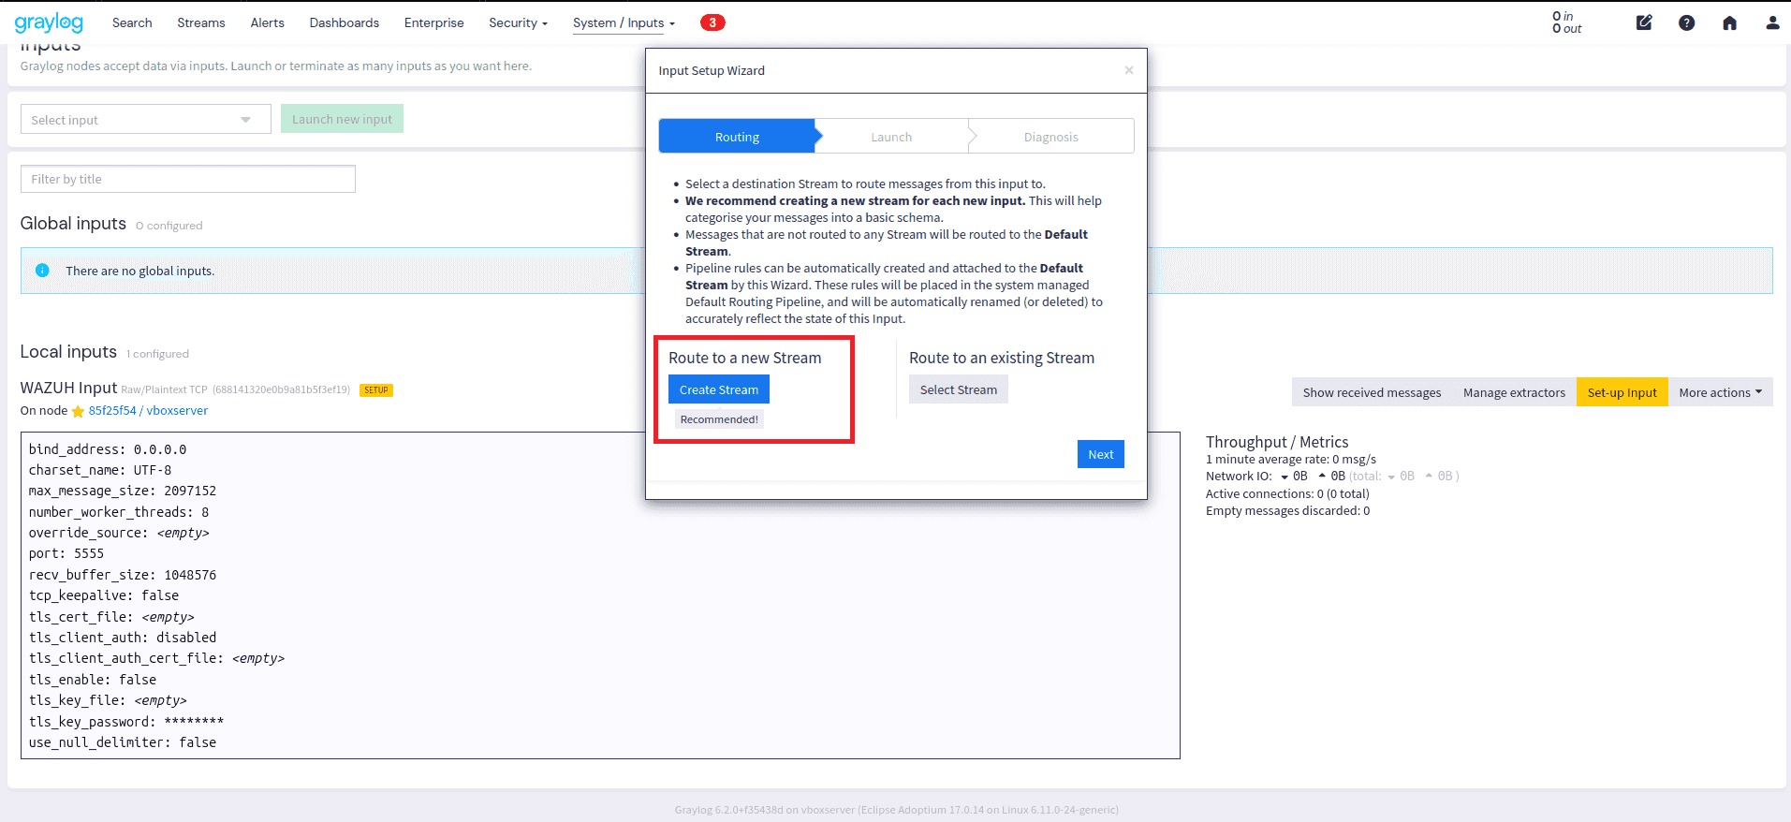Click the SETUP badge beside WAZUH Input

pos(376,390)
